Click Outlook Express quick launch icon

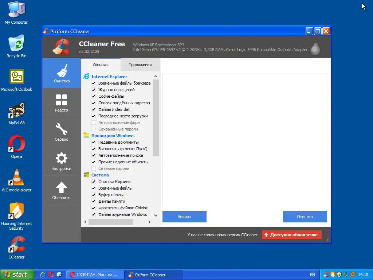[x=59, y=275]
